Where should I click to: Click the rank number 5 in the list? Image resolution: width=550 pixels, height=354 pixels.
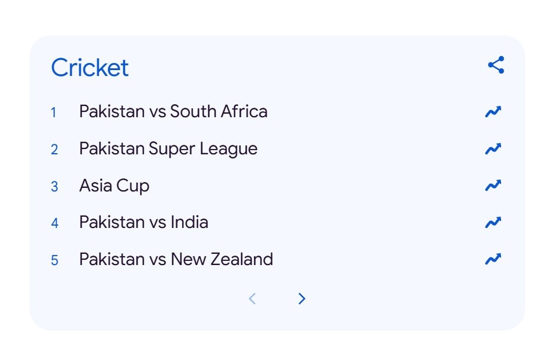(54, 259)
